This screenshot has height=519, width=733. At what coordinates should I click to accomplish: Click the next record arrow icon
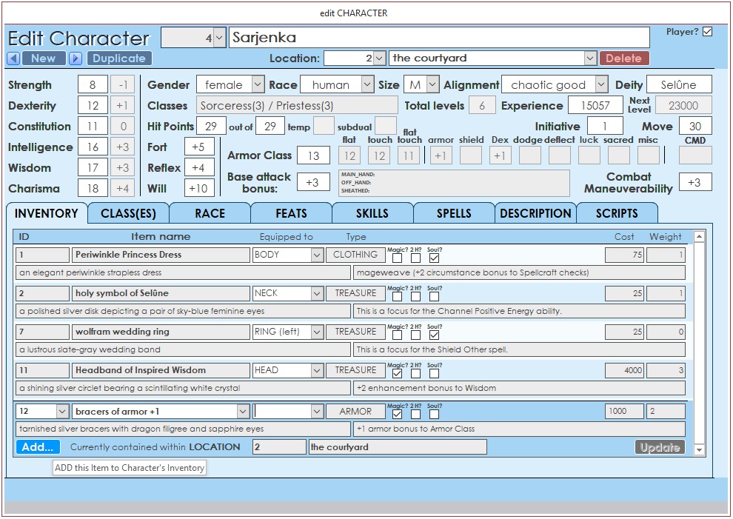75,58
